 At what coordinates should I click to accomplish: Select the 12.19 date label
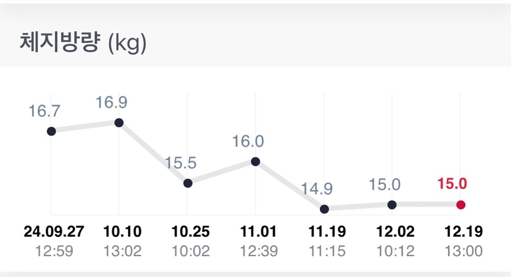(x=464, y=232)
